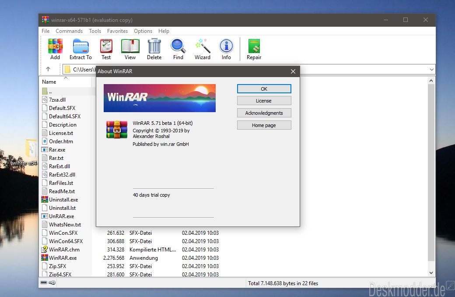Click the address path input field
This screenshot has height=297, width=455.
248,70
